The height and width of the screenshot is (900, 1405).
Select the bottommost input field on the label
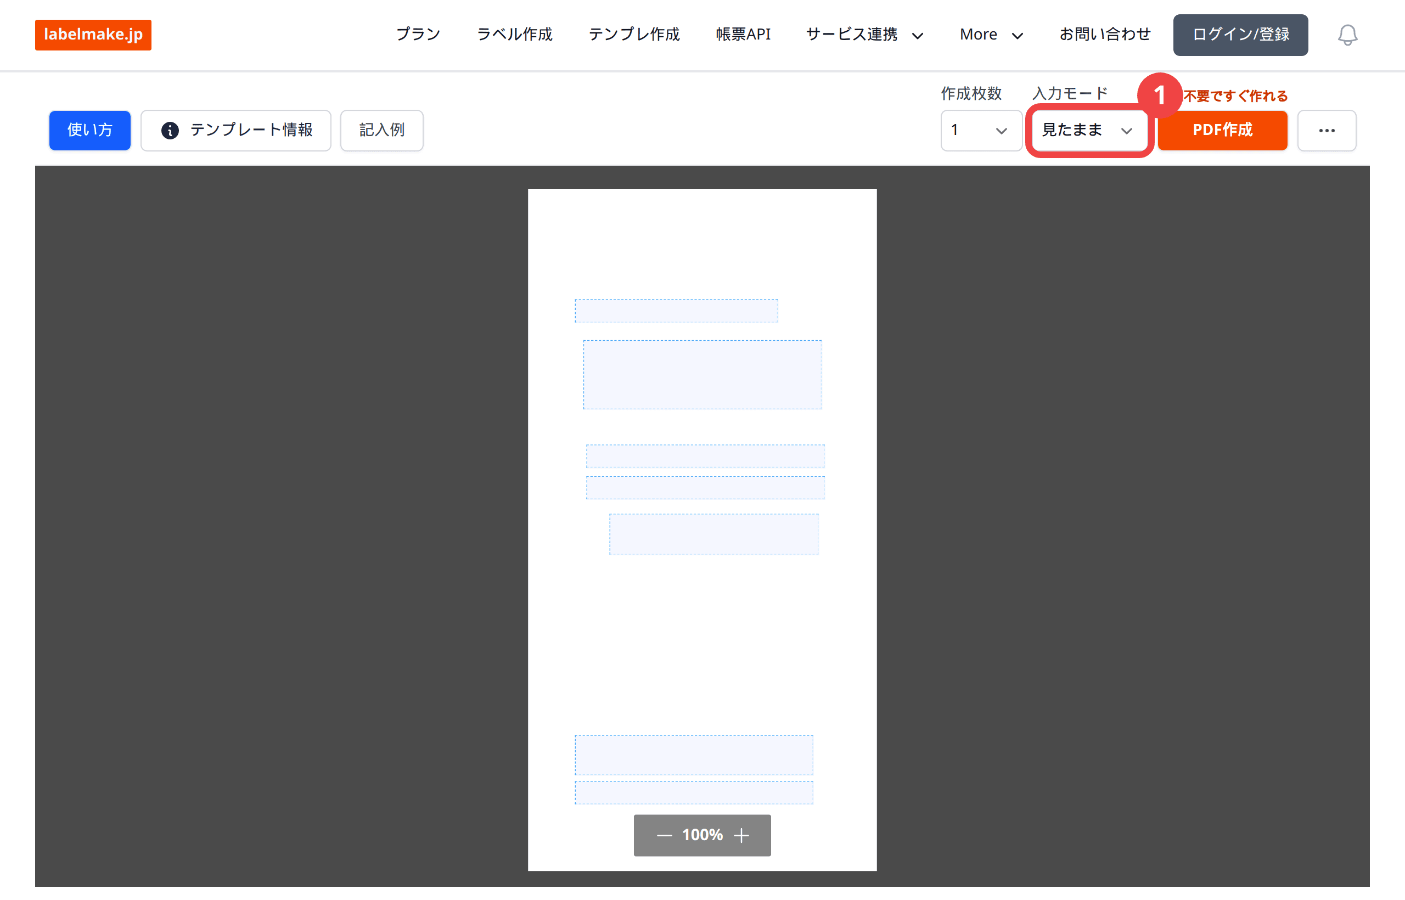pos(694,792)
